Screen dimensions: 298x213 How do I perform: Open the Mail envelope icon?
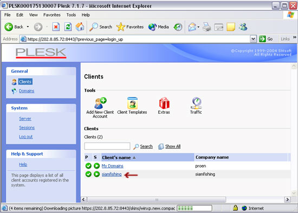(192, 27)
